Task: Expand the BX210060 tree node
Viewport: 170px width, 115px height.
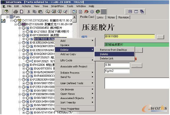Action: (x=24, y=31)
